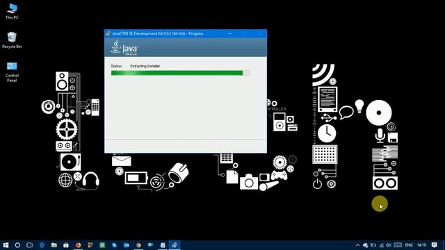
Task: Open the Action Center notifications icon
Action: [435, 245]
